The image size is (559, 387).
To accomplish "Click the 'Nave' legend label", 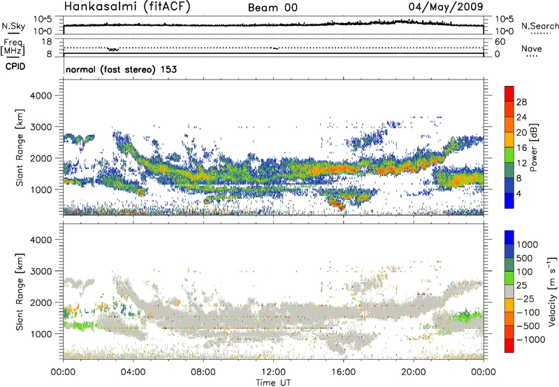I will [532, 48].
